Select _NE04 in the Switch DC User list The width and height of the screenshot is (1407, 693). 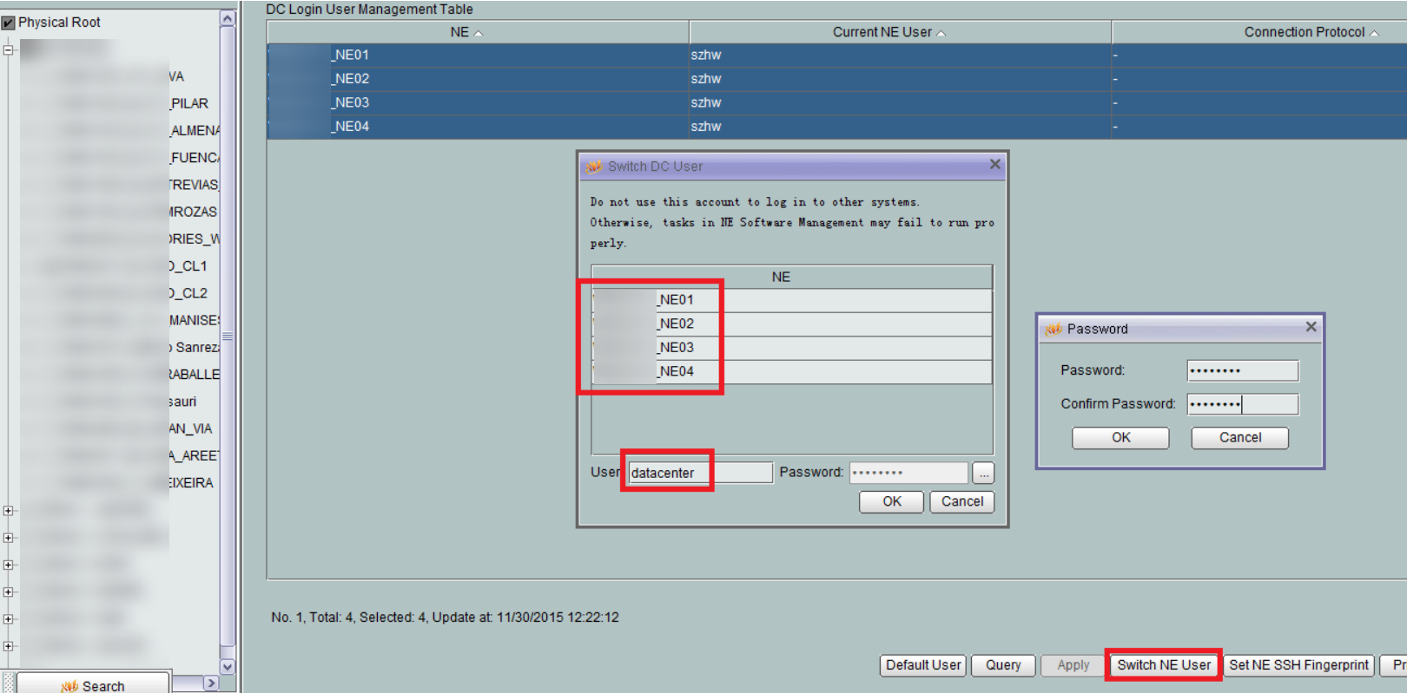click(x=791, y=371)
